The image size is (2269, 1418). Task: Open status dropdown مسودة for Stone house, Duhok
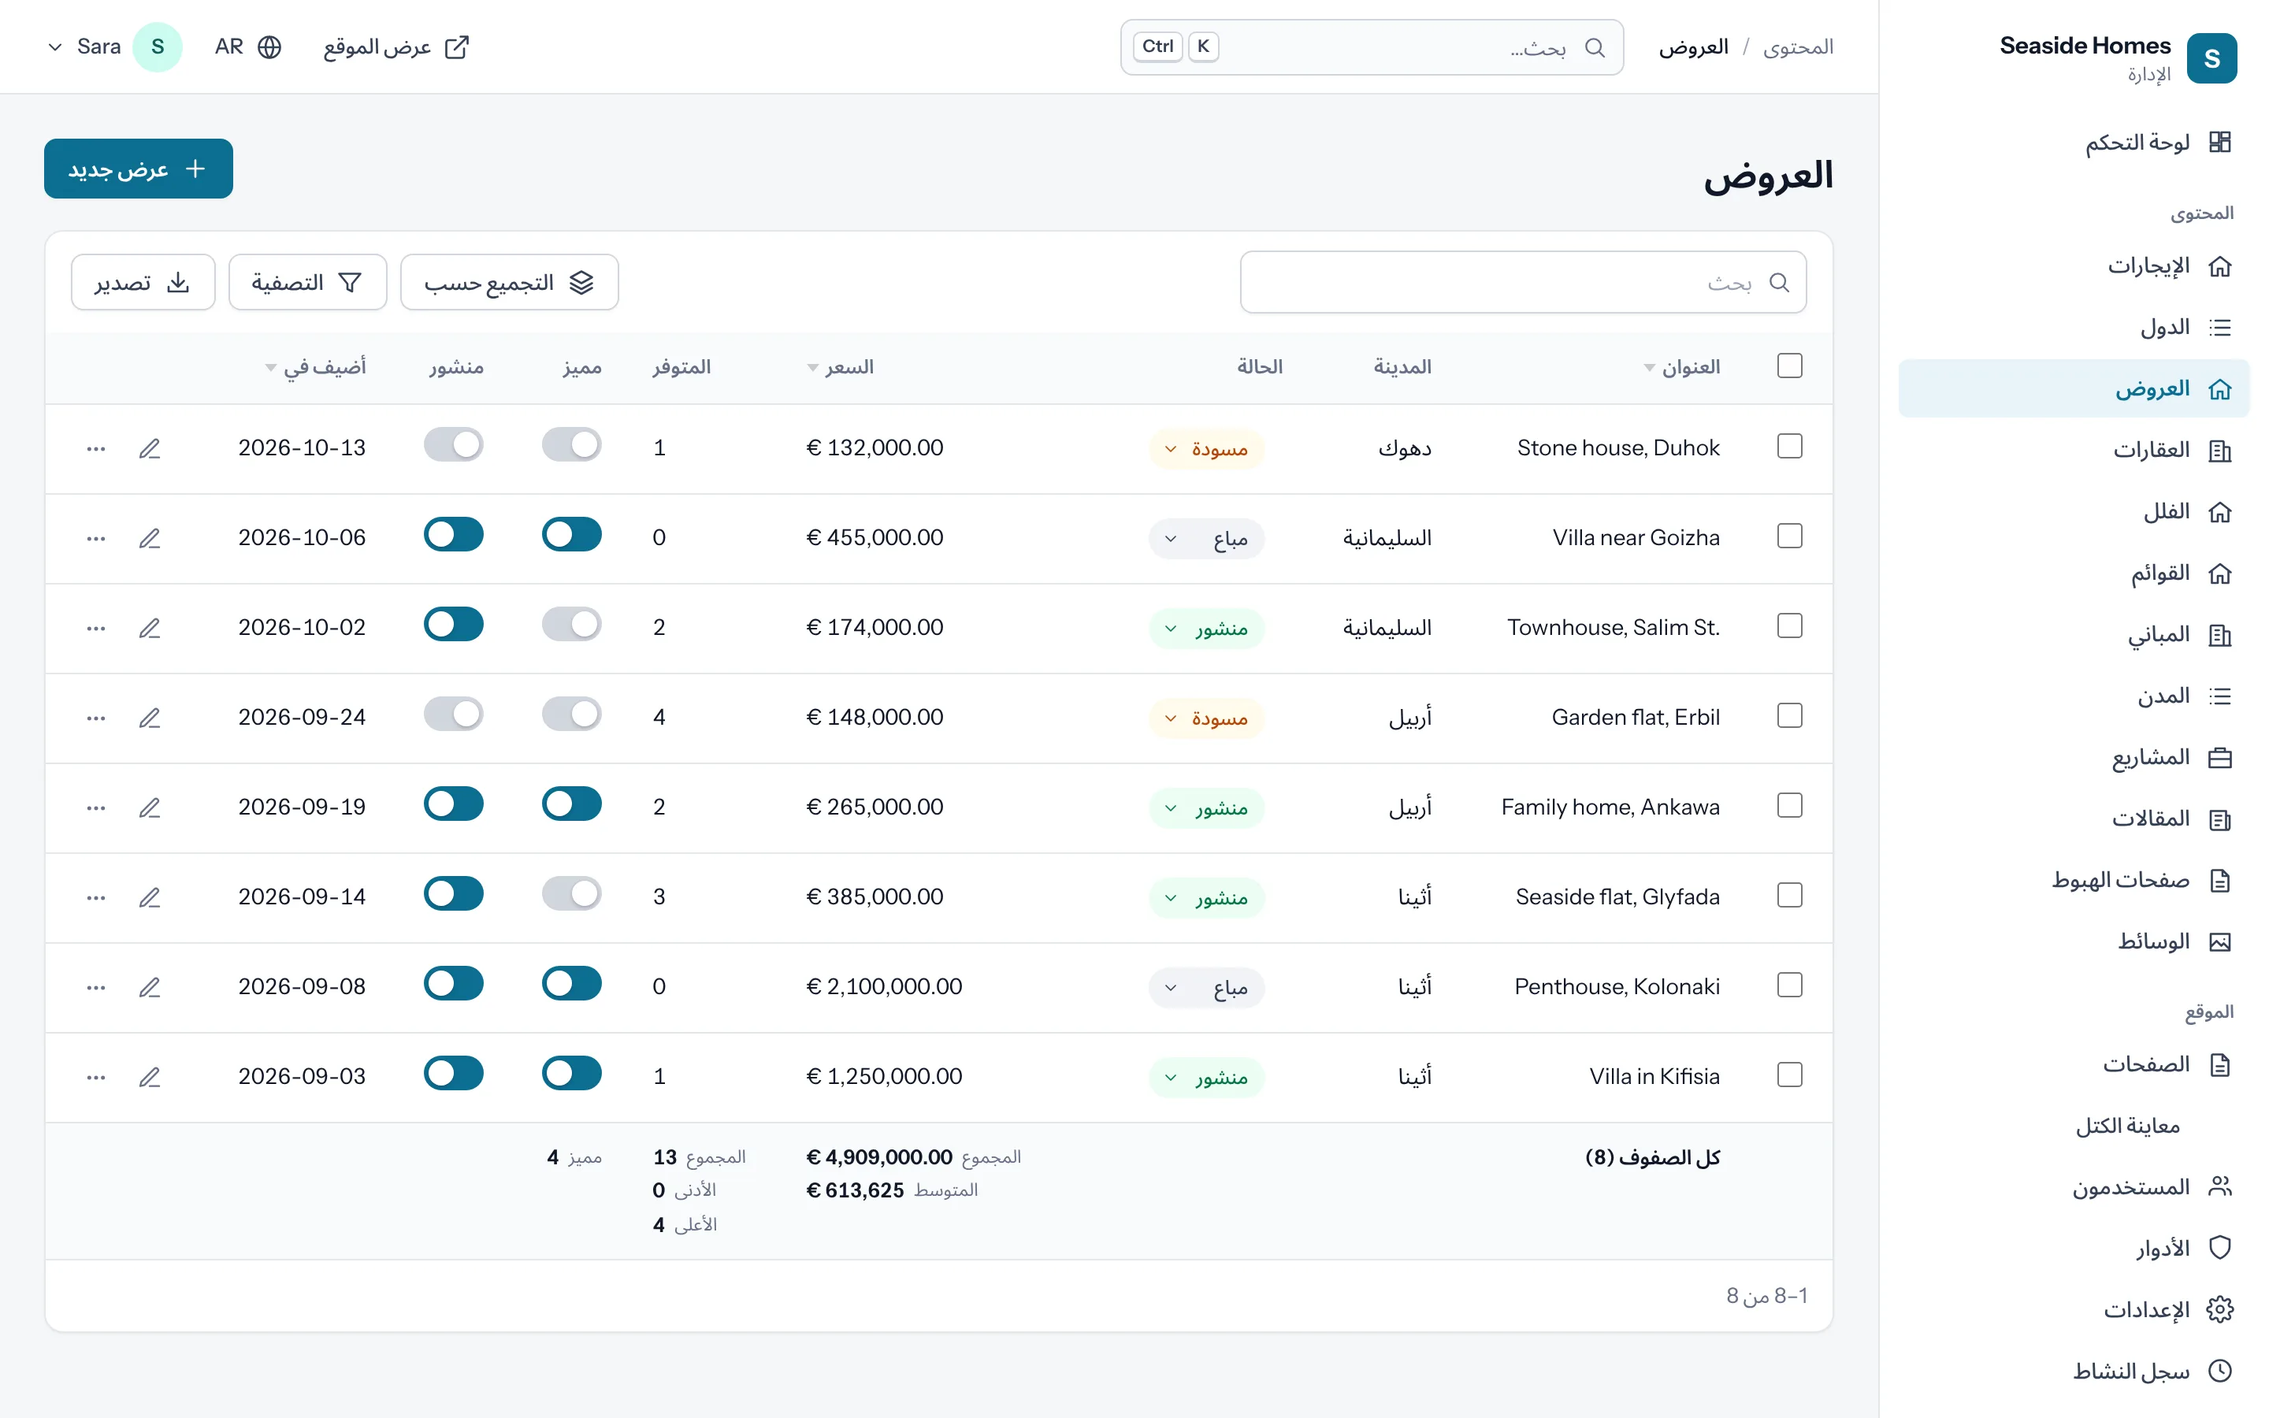(1207, 449)
